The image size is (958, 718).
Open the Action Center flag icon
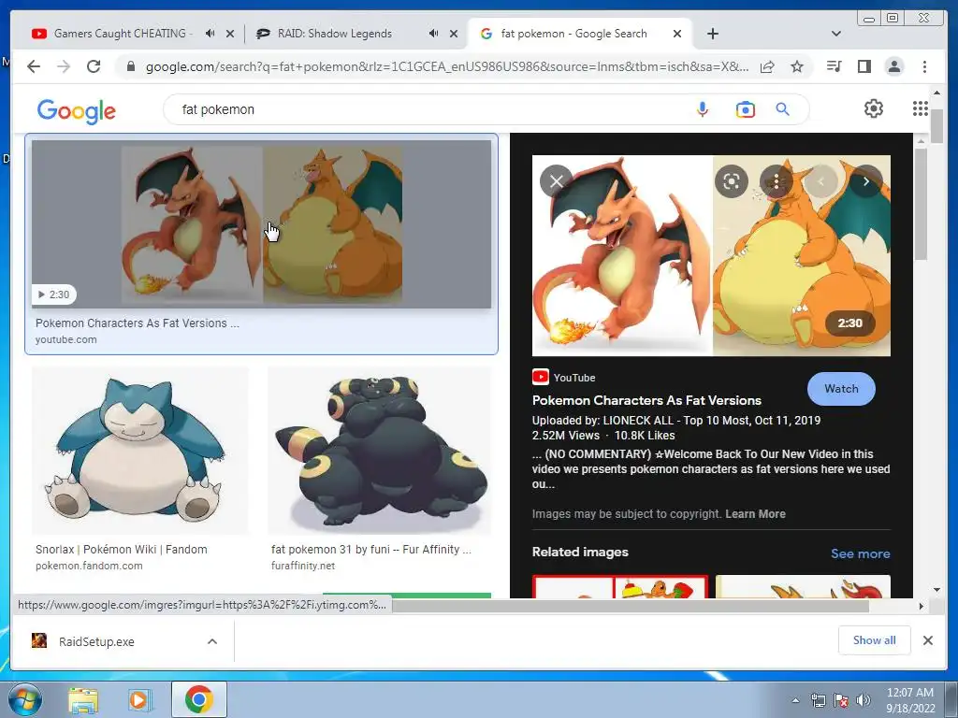[x=841, y=700]
